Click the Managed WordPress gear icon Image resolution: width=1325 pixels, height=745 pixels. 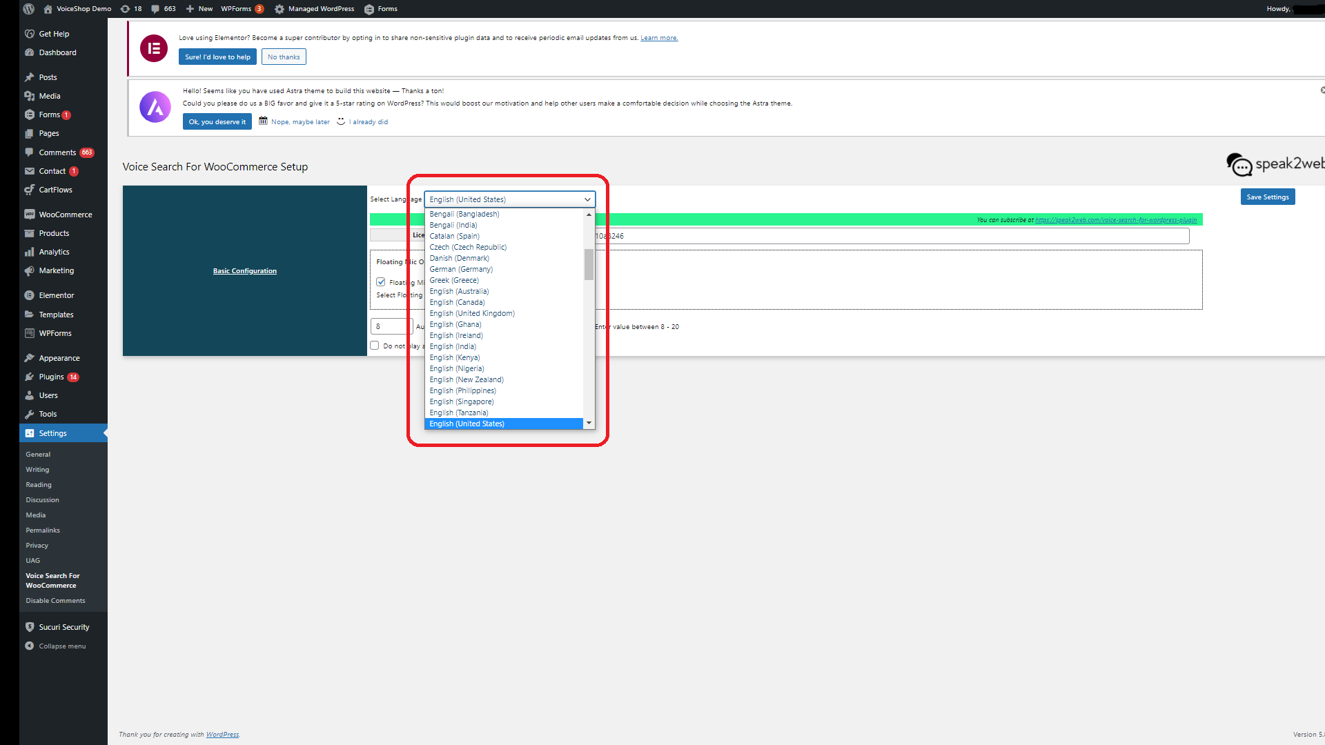[x=279, y=9]
